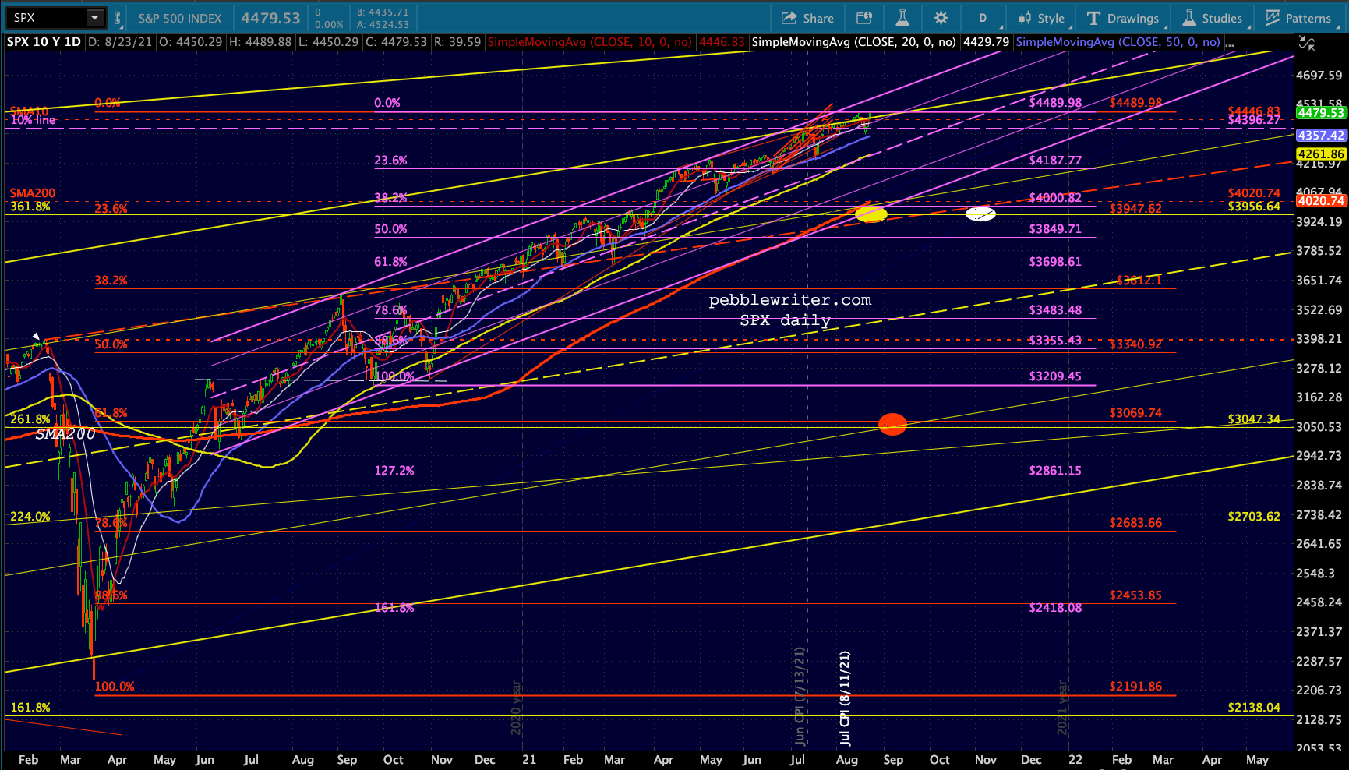Open the Patterns menu
Screen dimensions: 1349x770
(1298, 18)
